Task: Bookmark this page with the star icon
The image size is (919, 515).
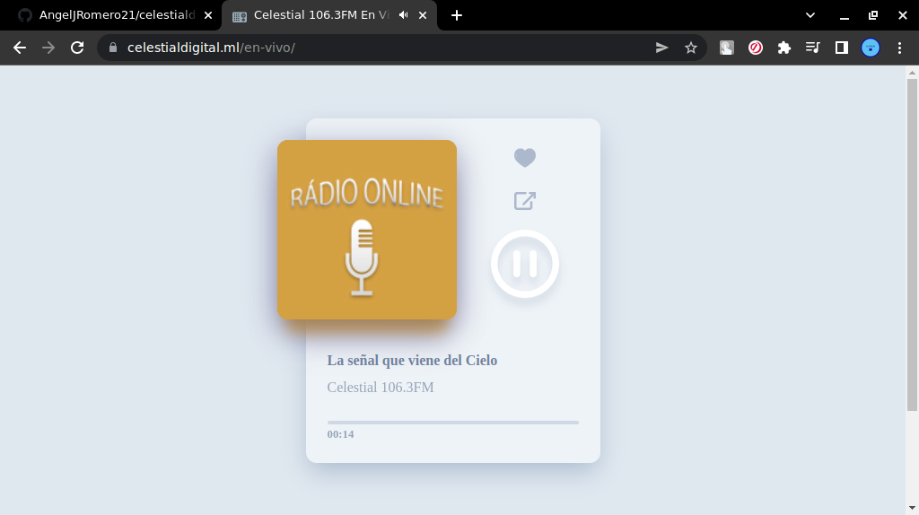Action: (691, 48)
